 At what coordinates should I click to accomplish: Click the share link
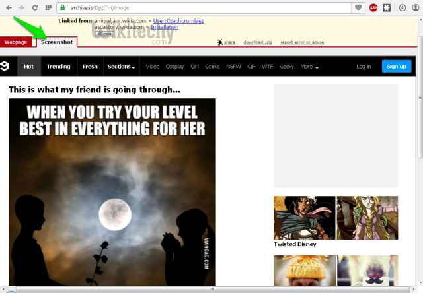coord(229,42)
